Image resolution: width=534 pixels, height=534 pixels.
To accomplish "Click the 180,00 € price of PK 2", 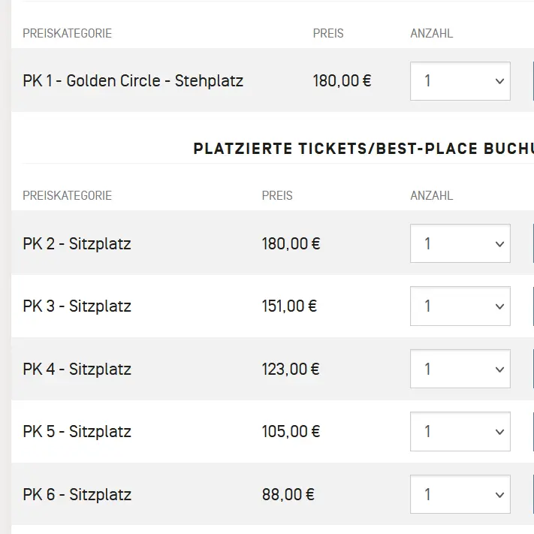I will tap(291, 244).
